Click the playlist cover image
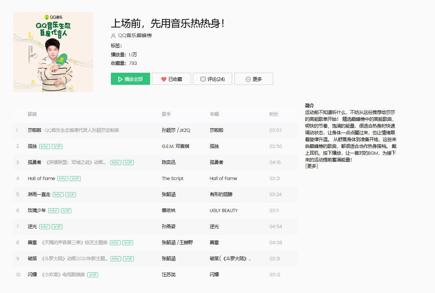Image resolution: width=435 pixels, height=293 pixels. [53, 52]
